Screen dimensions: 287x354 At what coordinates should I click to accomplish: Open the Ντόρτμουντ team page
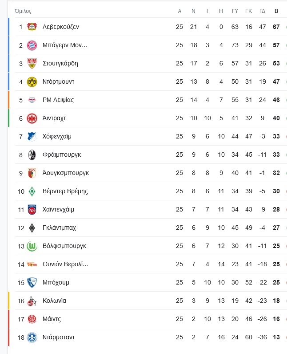58,82
